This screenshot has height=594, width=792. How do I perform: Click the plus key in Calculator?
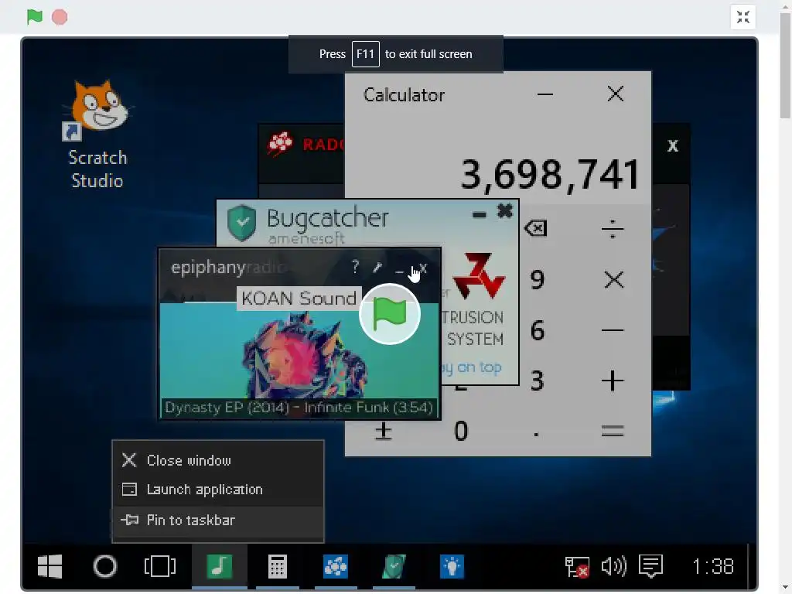[x=613, y=381]
